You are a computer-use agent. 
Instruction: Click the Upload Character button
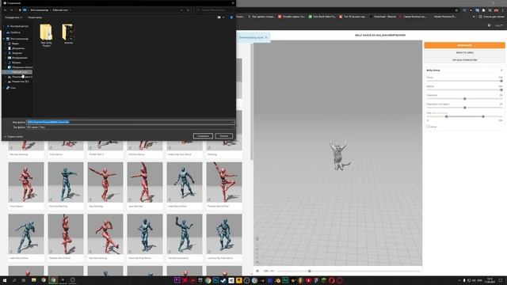(464, 60)
